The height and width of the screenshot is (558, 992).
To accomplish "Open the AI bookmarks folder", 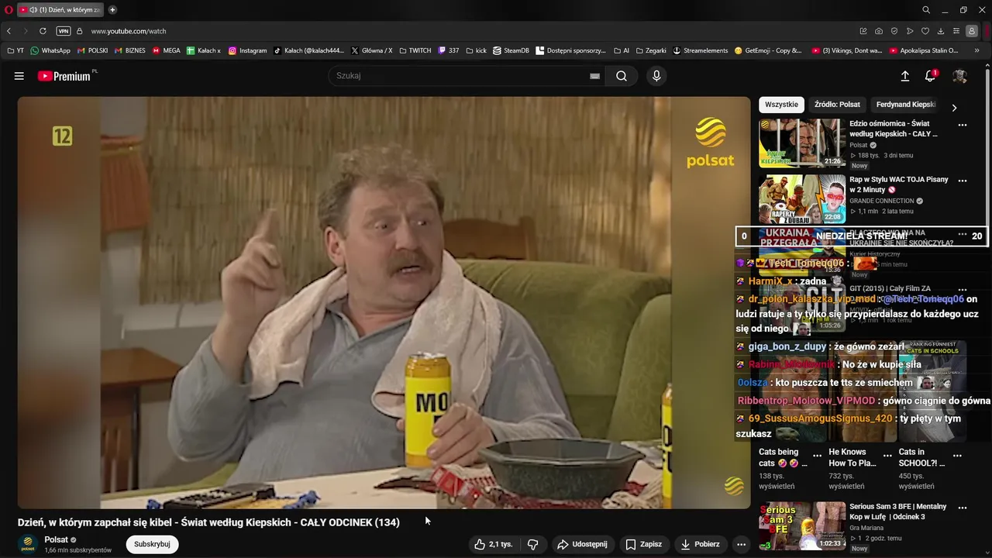I will coord(622,50).
